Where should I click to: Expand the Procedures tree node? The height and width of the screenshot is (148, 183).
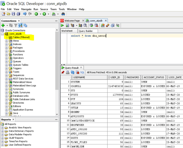pyautogui.click(x=7, y=51)
